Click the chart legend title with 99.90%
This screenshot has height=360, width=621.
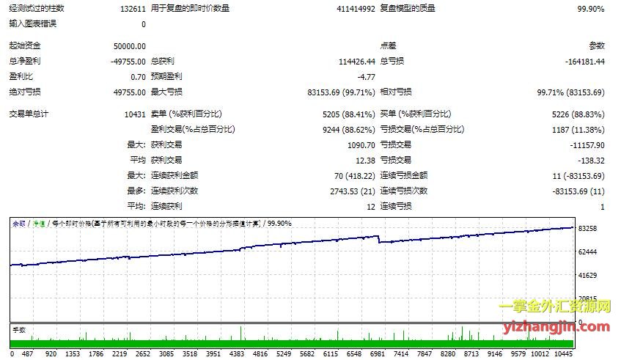point(152,224)
